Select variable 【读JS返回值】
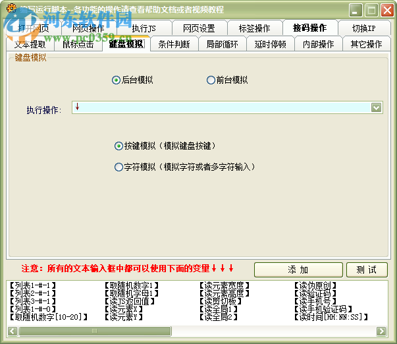 tap(130, 301)
